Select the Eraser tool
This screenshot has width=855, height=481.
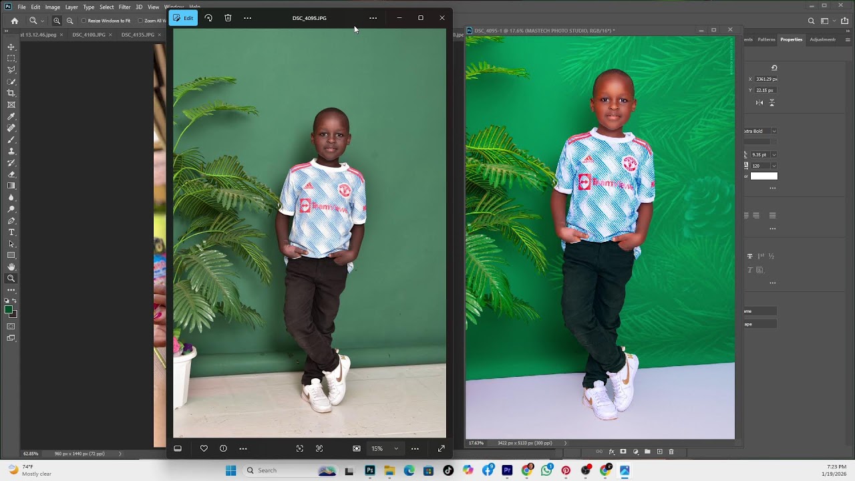[x=11, y=174]
